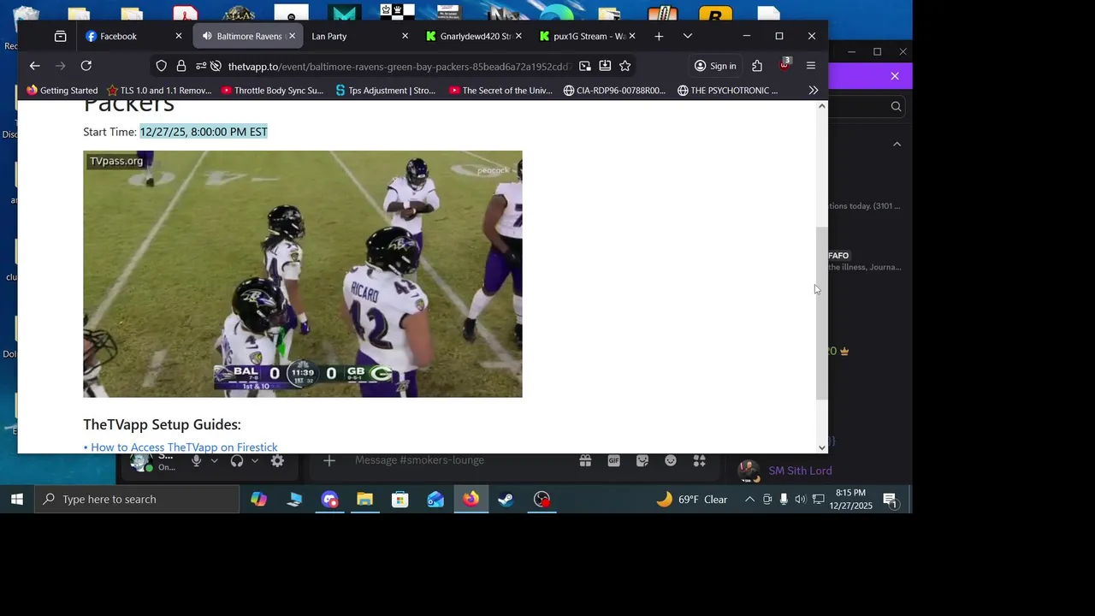Image resolution: width=1095 pixels, height=616 pixels.
Task: Click the X in Discord's purple banner
Action: coord(895,76)
